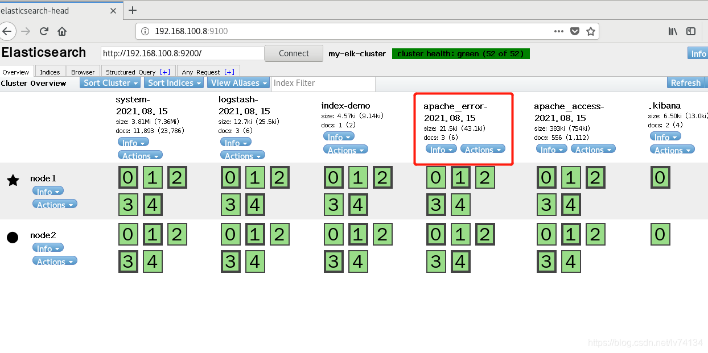Open a new browser tab with plus icon

[x=133, y=10]
